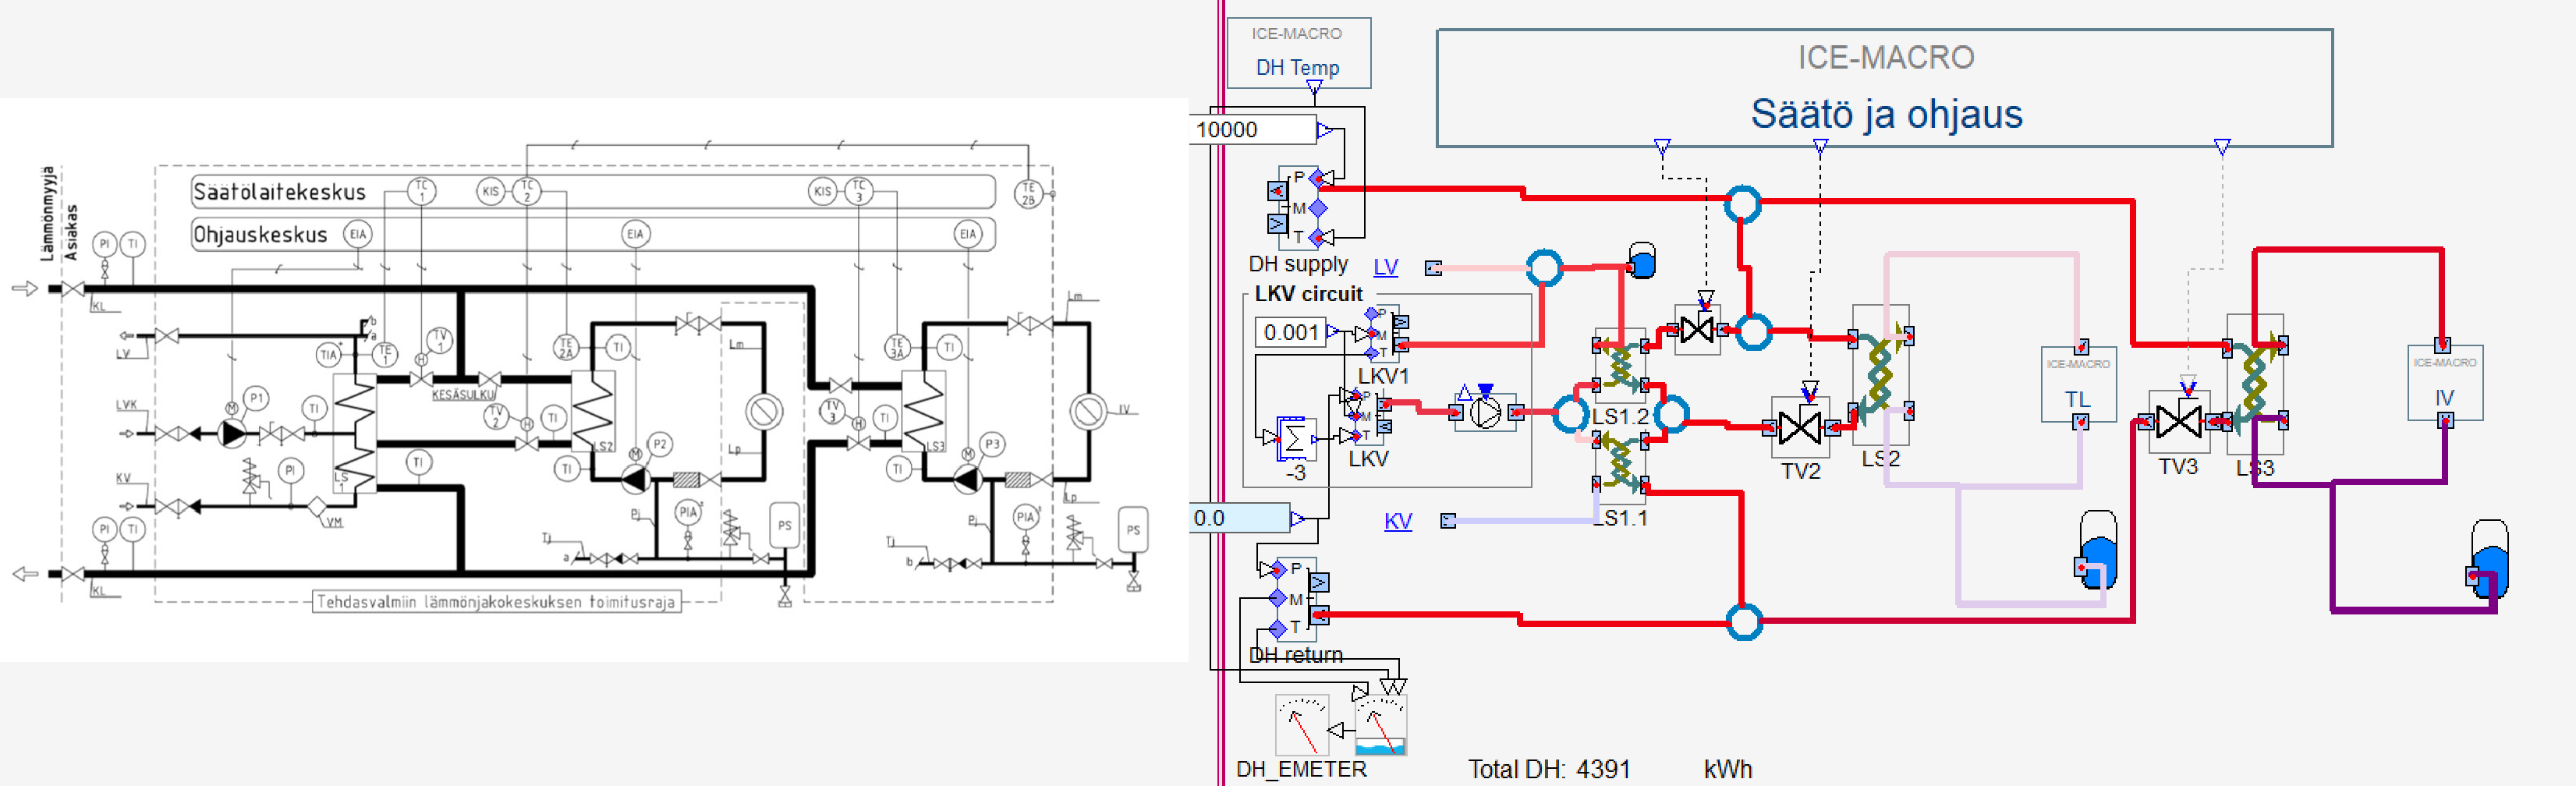The width and height of the screenshot is (2576, 786).
Task: Edit the 10000 constant value field
Action: 1253,129
